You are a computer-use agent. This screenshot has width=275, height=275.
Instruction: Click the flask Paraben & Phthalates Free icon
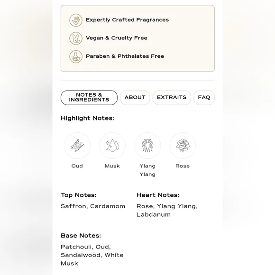(76, 56)
